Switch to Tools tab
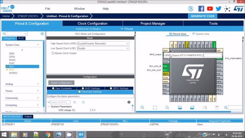This screenshot has width=245, height=138. click(x=213, y=23)
